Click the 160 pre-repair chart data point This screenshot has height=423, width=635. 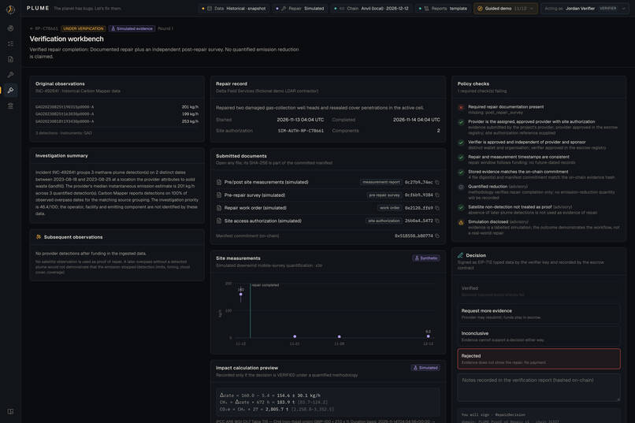(241, 295)
